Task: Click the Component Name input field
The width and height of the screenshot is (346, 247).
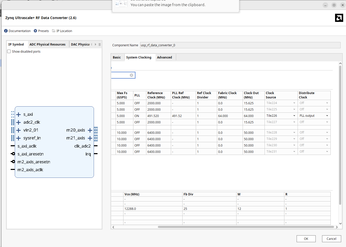Action: pos(239,45)
